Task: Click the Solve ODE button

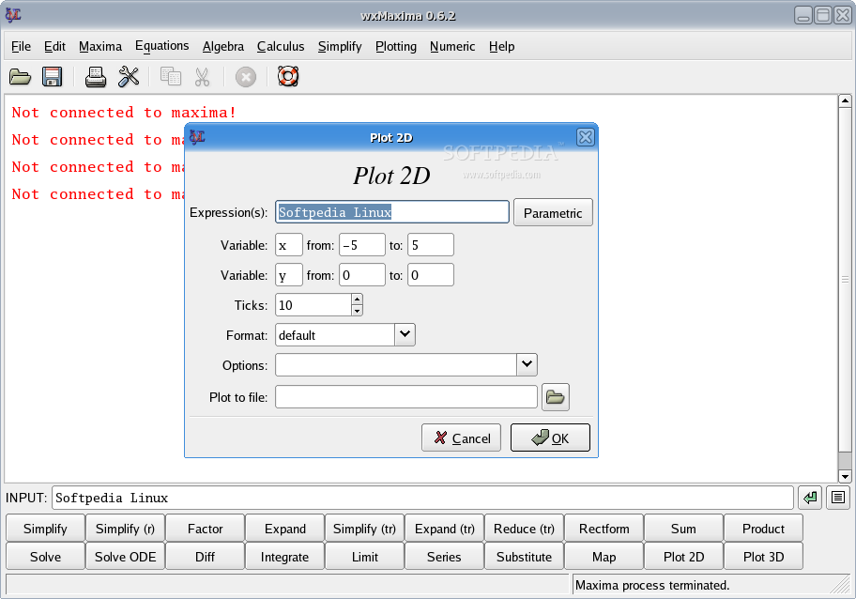Action: (125, 557)
